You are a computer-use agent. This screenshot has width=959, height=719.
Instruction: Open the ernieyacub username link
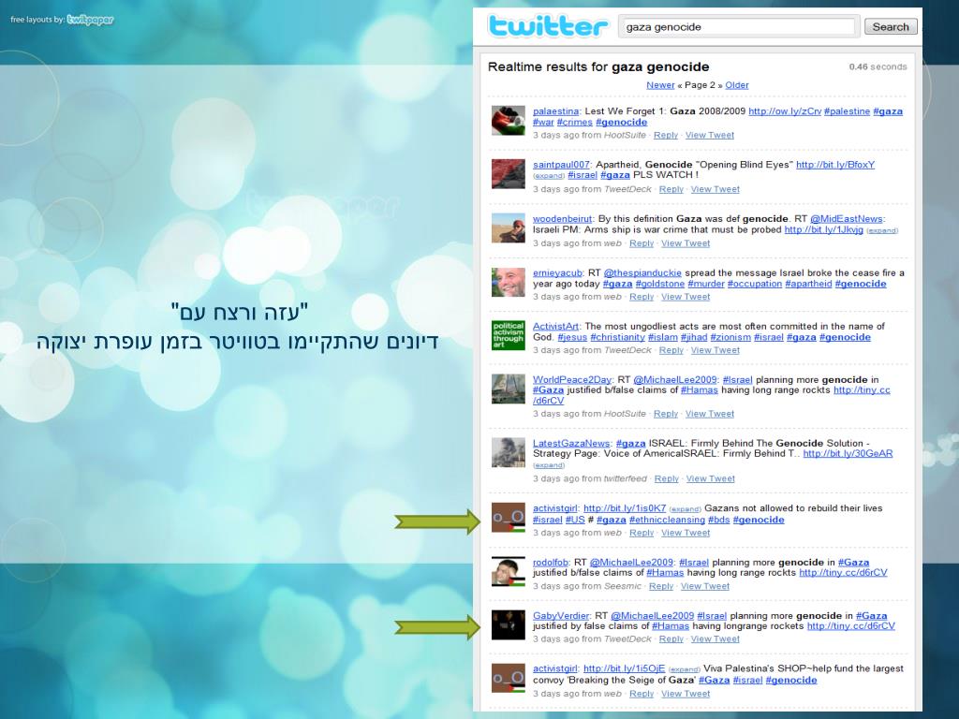pos(557,272)
